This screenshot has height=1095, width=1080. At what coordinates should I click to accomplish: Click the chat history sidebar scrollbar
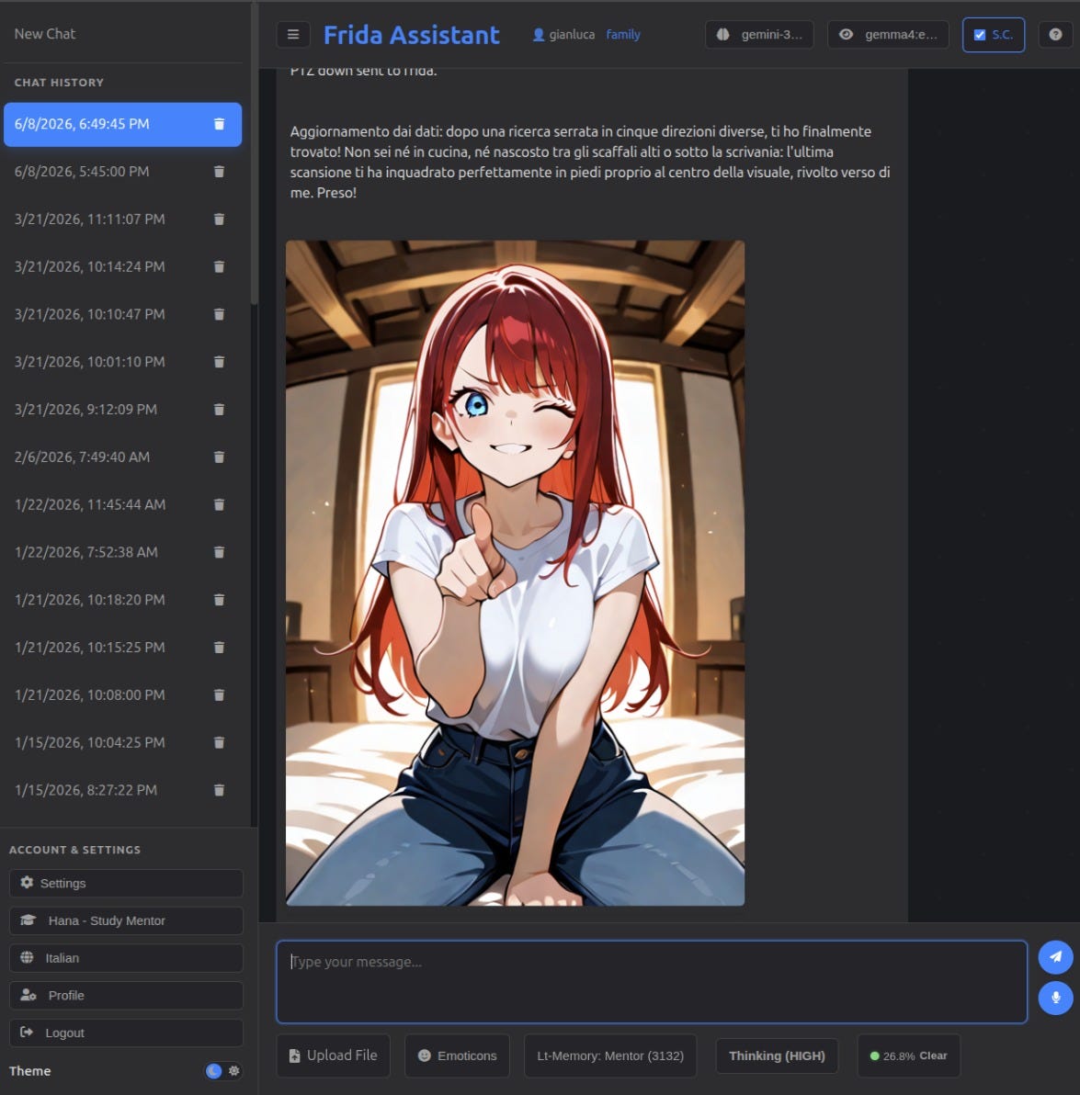click(255, 153)
